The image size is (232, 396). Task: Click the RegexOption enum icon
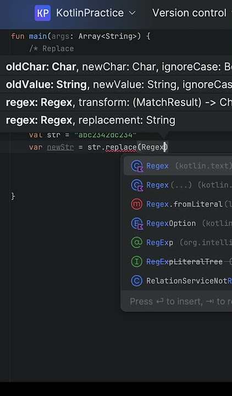(x=137, y=223)
